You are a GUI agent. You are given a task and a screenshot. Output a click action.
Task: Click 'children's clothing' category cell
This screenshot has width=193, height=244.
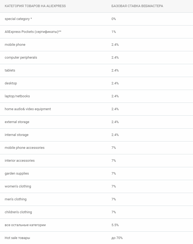pyautogui.click(x=18, y=212)
